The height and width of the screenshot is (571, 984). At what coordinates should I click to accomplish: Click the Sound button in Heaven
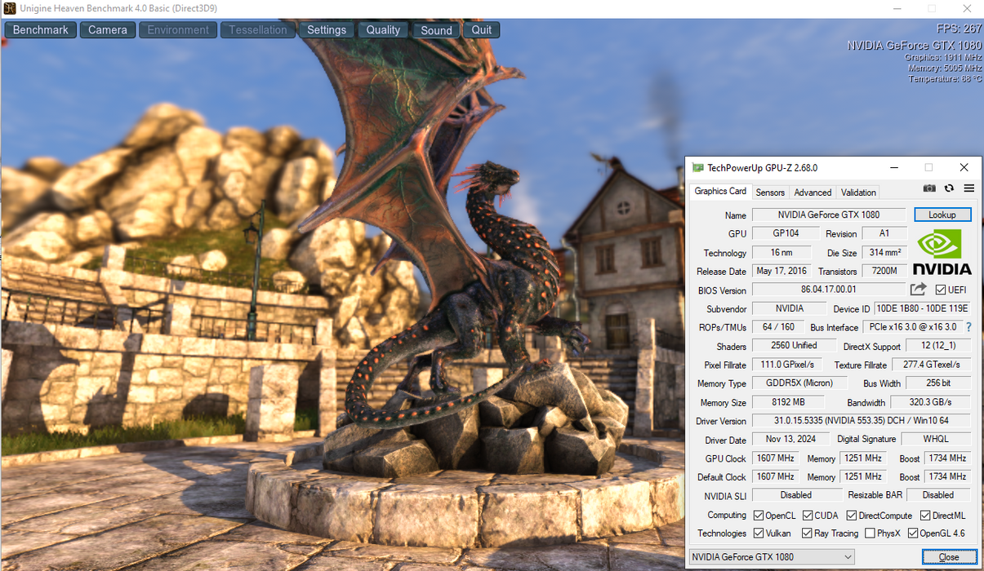pos(436,30)
